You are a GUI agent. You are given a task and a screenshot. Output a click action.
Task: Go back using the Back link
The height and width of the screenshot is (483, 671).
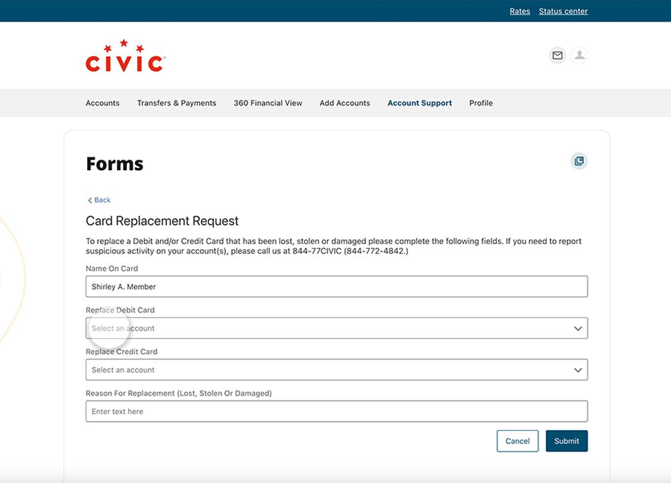[x=99, y=200]
